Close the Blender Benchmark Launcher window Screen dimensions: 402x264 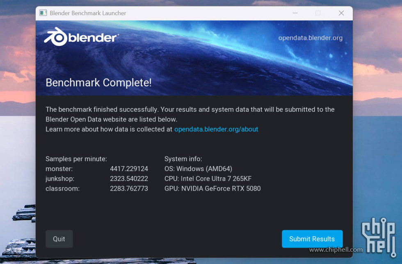click(341, 13)
